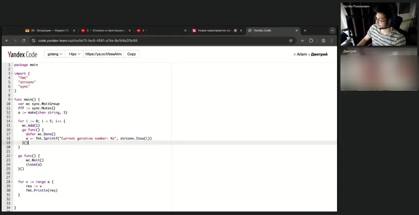Switch to the Входящие Яндекс Почта tab
Screen dimensions: 419x215
click(x=50, y=30)
